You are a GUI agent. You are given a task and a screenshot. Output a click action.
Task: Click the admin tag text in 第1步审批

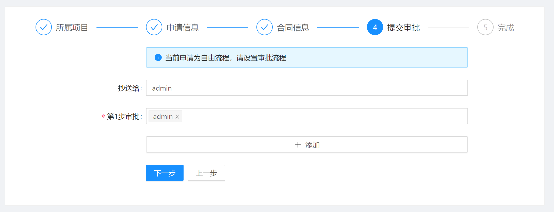(x=163, y=116)
